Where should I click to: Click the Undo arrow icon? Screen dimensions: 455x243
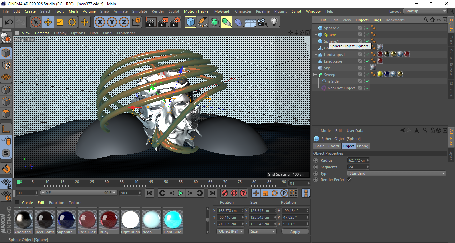[x=9, y=22]
